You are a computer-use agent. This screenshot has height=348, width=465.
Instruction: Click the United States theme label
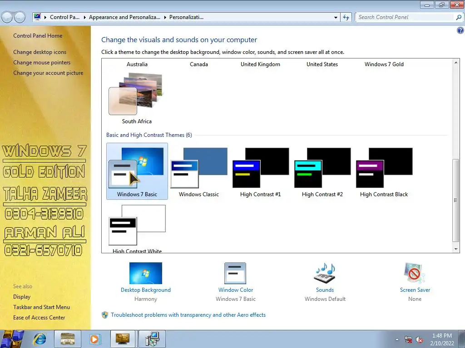(322, 64)
